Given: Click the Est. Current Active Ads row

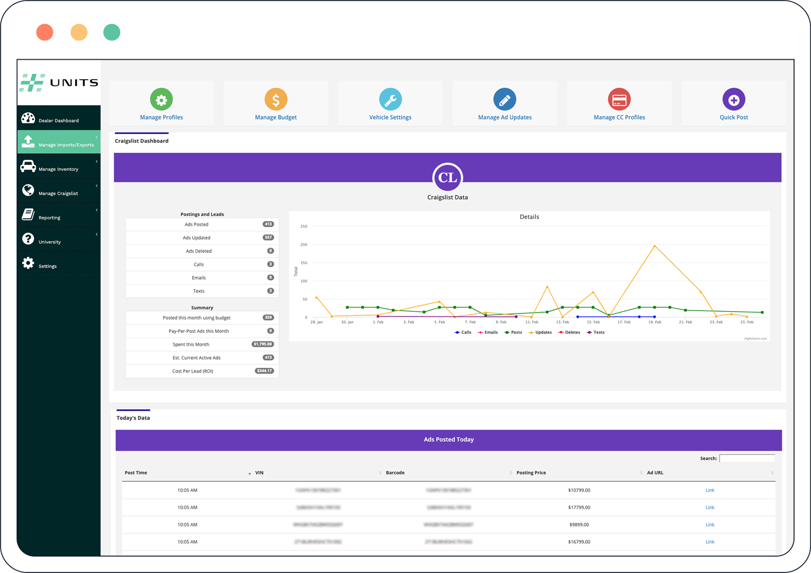Looking at the screenshot, I should [x=202, y=358].
